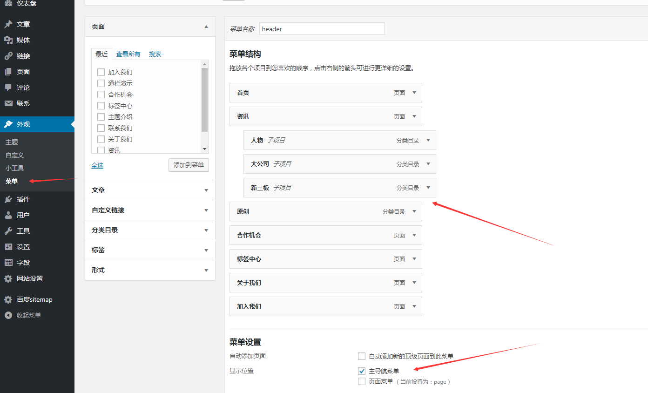Expand the 分类目录 accordion section
The height and width of the screenshot is (393, 648).
(150, 230)
